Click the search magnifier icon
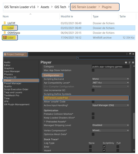The image size is (138, 154). click(x=78, y=58)
